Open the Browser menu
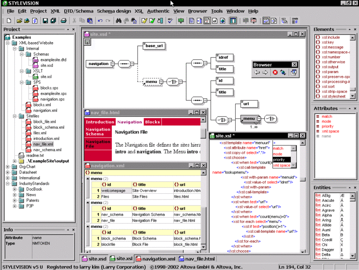The width and height of the screenshot is (359, 270). pos(197,11)
